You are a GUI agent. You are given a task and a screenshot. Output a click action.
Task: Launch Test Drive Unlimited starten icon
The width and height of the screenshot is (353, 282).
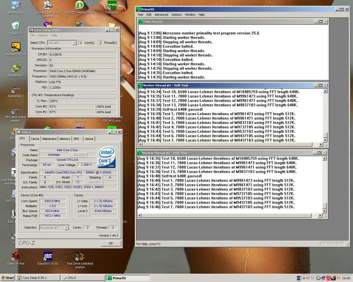coord(80,260)
